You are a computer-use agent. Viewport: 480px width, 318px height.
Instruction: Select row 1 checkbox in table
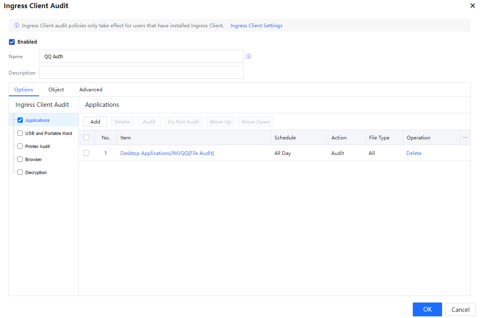point(86,153)
